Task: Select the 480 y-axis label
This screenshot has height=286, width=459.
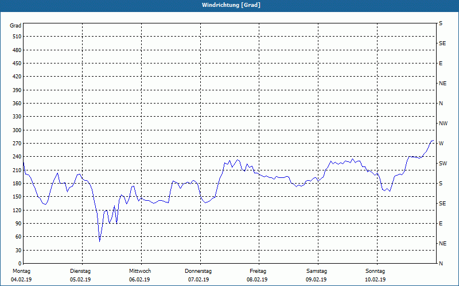Action: [17, 50]
